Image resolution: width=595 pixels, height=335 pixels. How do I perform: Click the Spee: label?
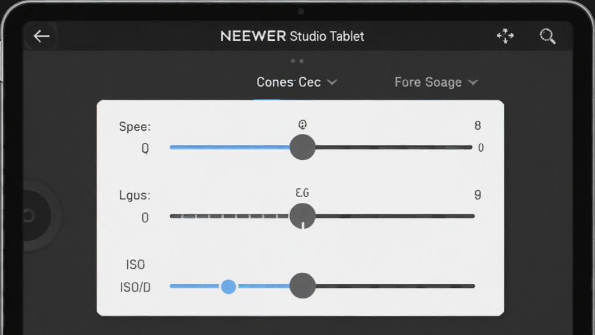coord(135,126)
